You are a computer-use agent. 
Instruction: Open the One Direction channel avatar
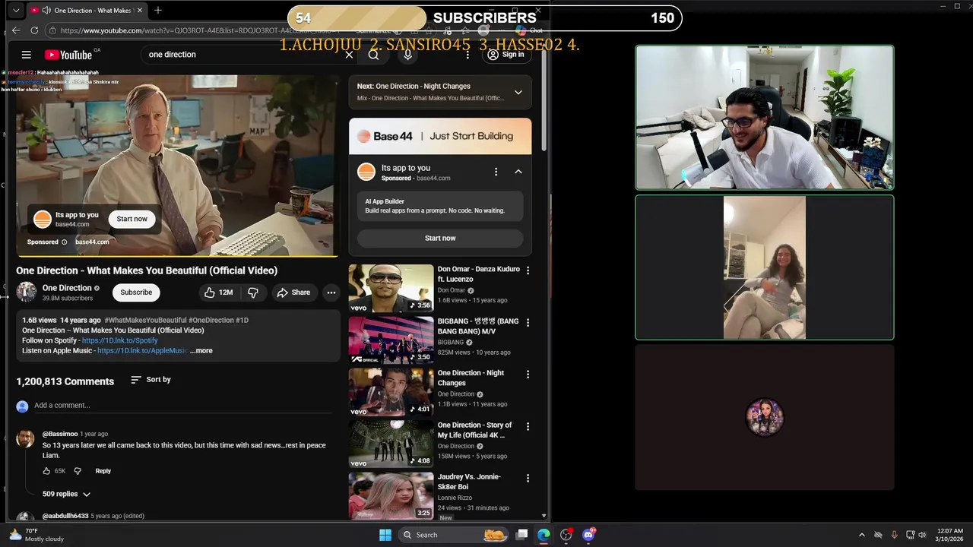click(x=27, y=292)
